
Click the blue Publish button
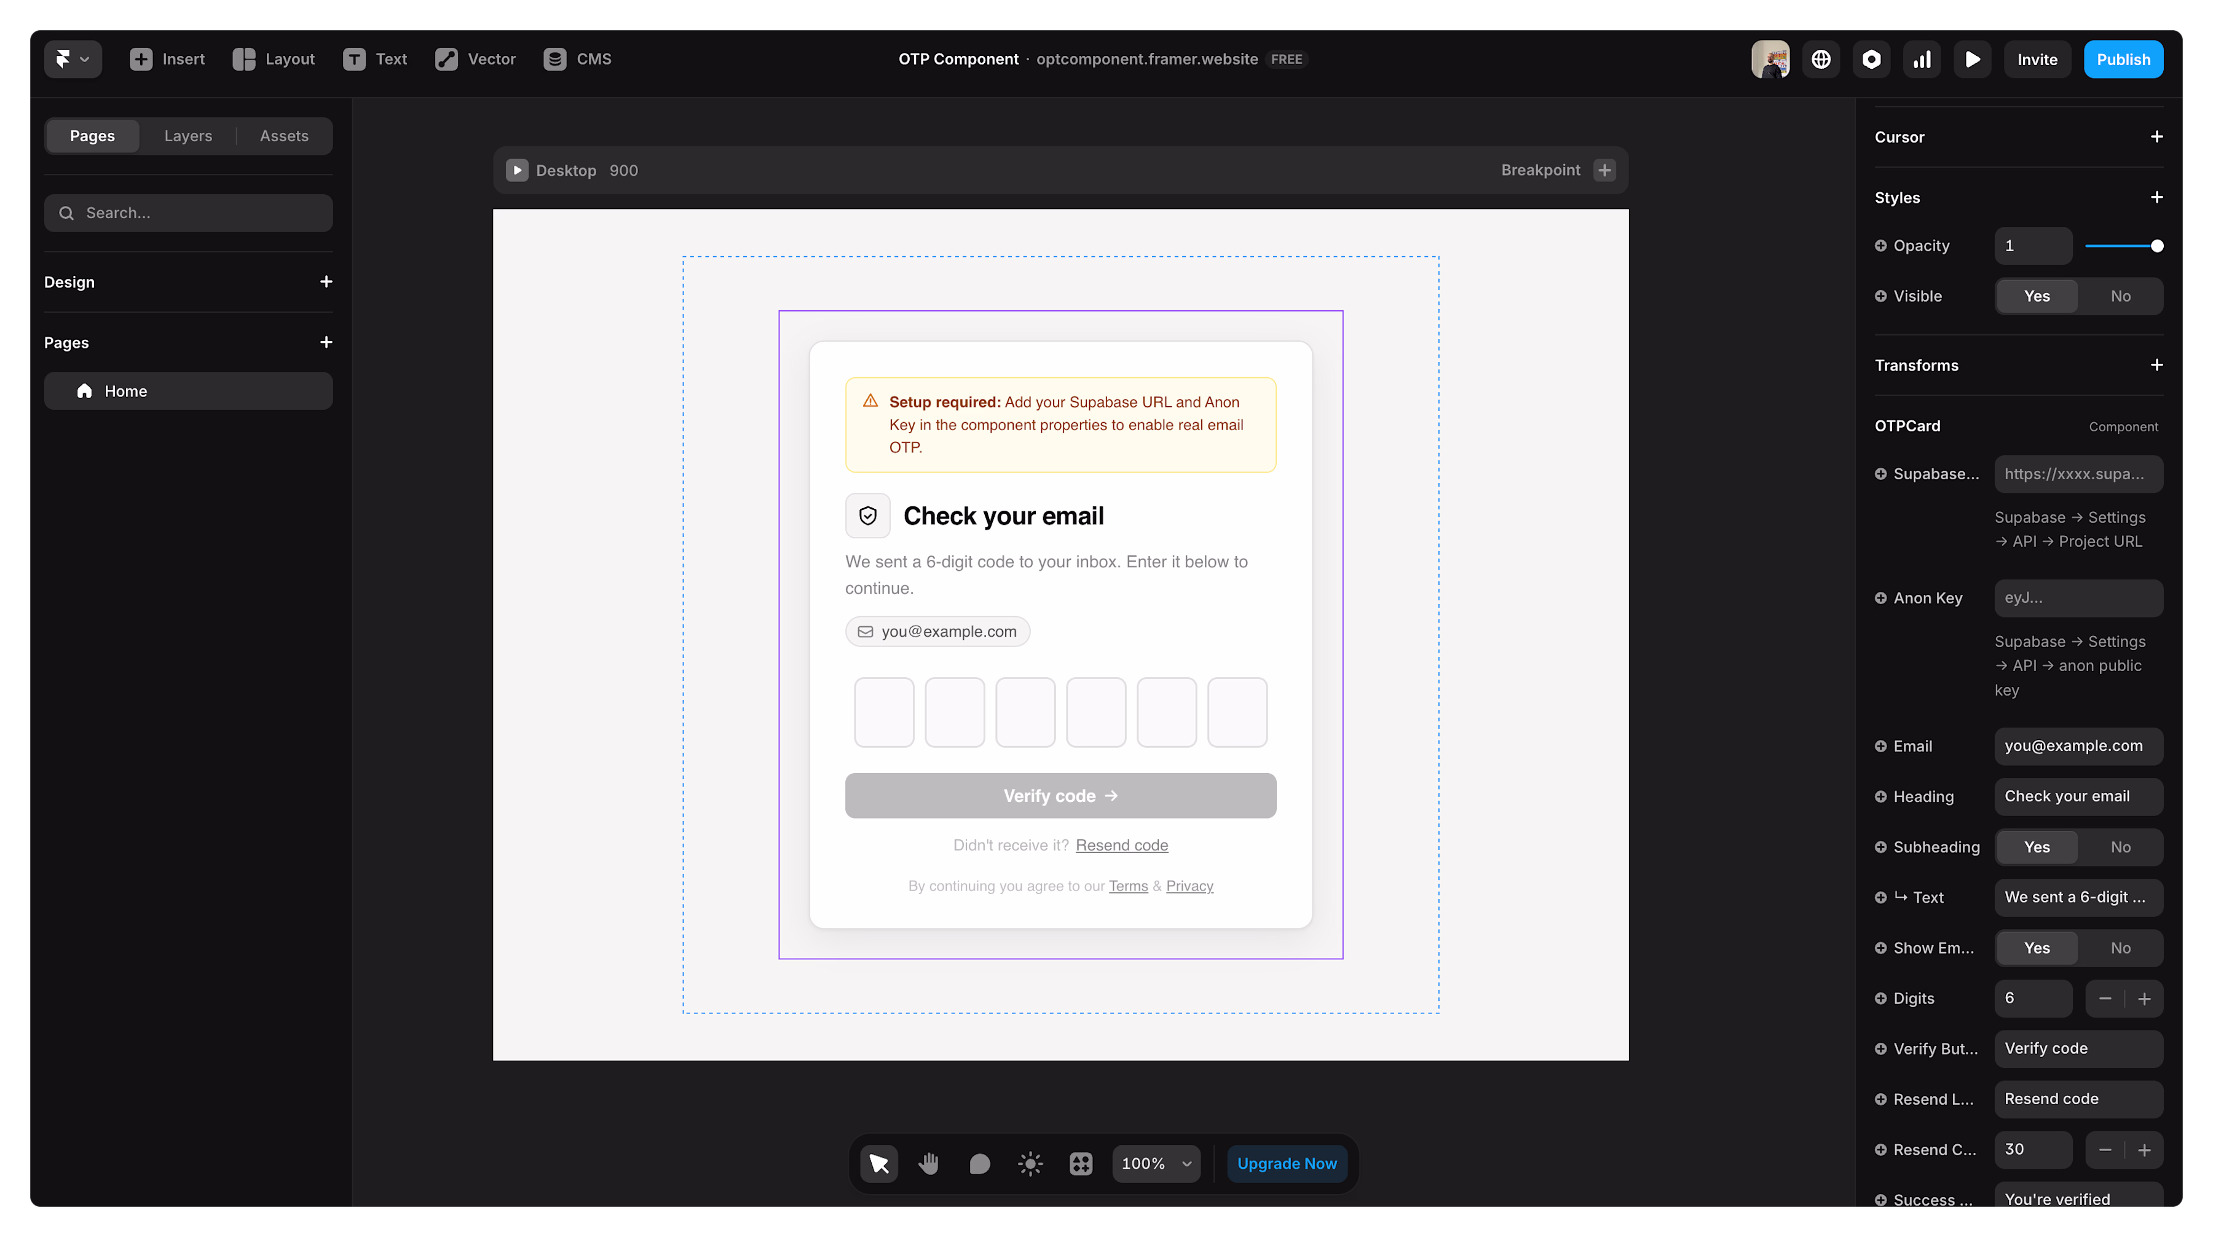2124,59
